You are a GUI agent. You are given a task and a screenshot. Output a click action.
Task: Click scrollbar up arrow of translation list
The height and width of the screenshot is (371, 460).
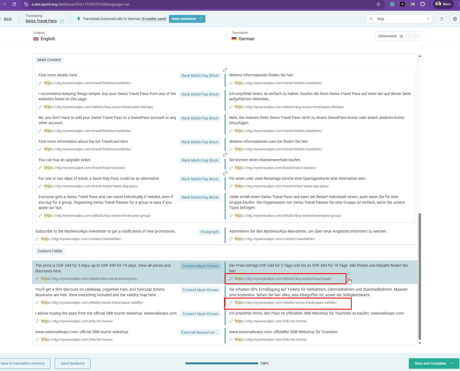coord(420,56)
